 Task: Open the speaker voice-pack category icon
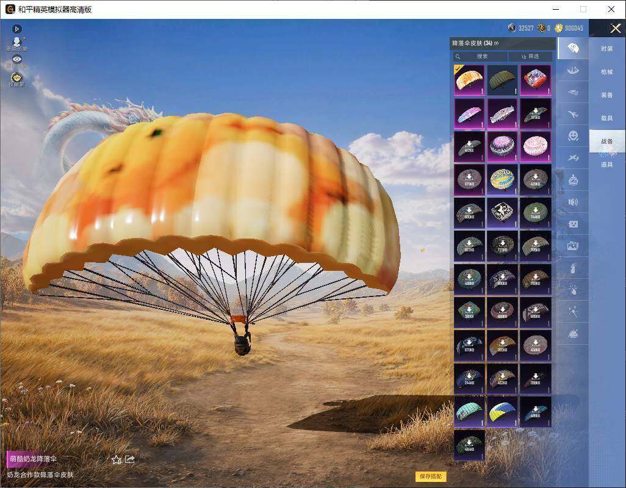[573, 202]
